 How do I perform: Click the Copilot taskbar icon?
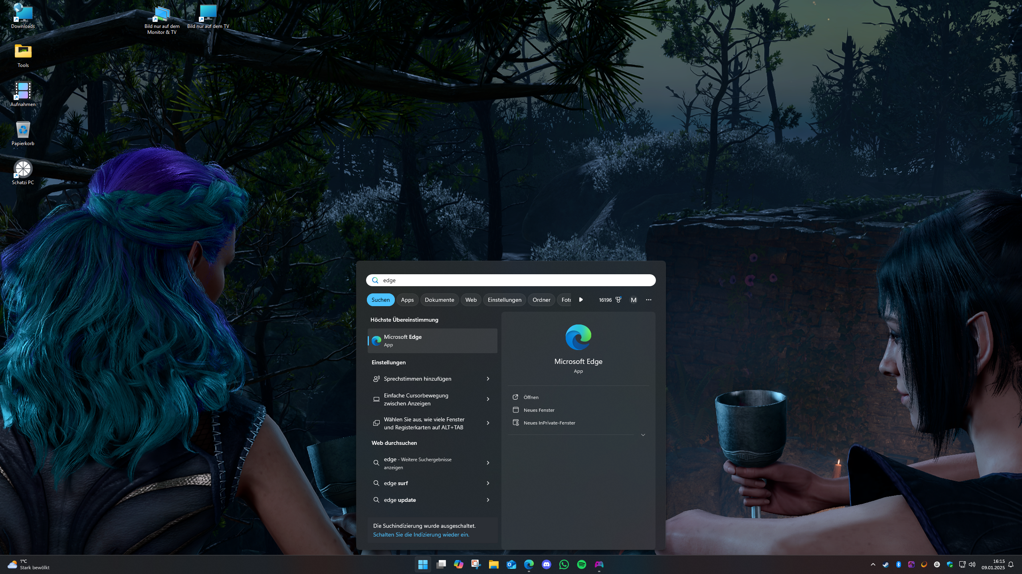[x=458, y=564]
